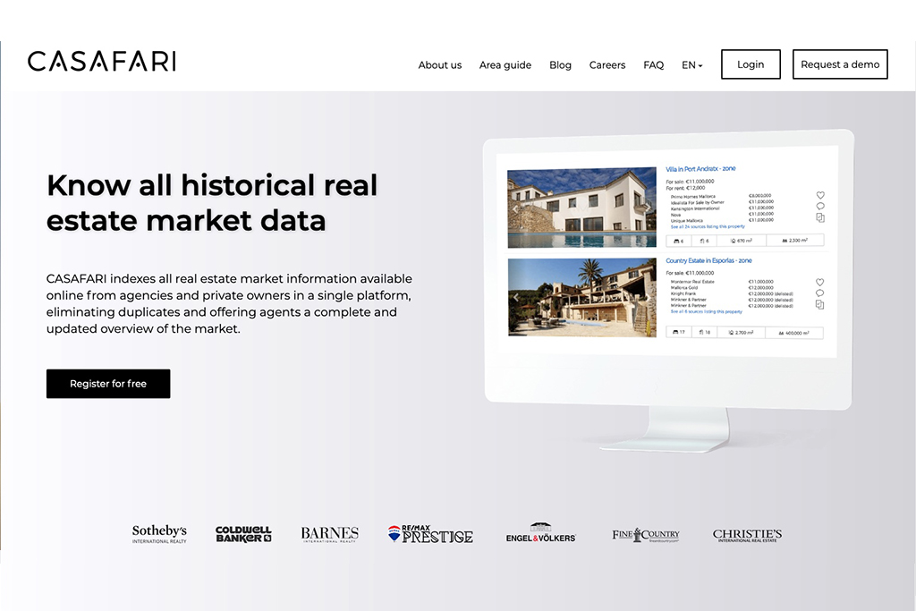
Task: Show previous photo of Port Andratx villa
Action: [x=515, y=208]
